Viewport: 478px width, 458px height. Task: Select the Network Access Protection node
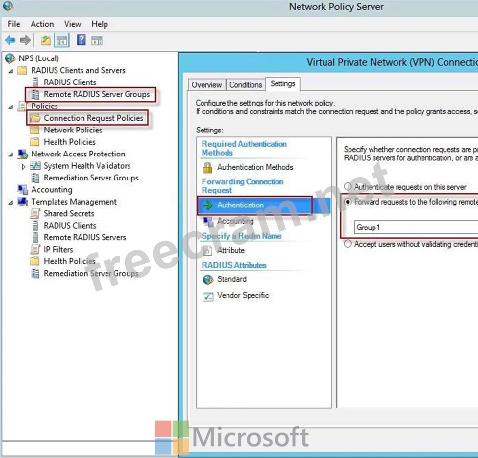pos(78,154)
